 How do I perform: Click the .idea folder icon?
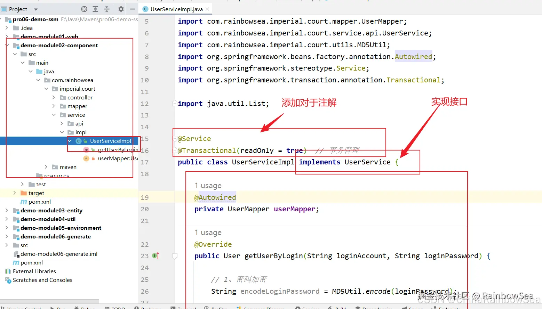16,28
